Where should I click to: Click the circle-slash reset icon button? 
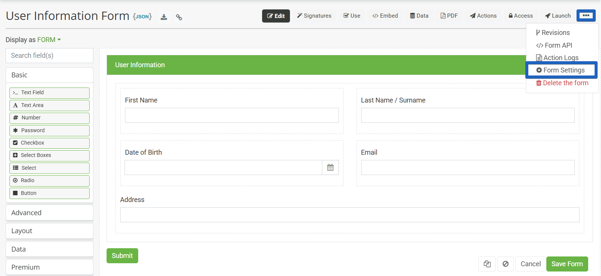505,264
